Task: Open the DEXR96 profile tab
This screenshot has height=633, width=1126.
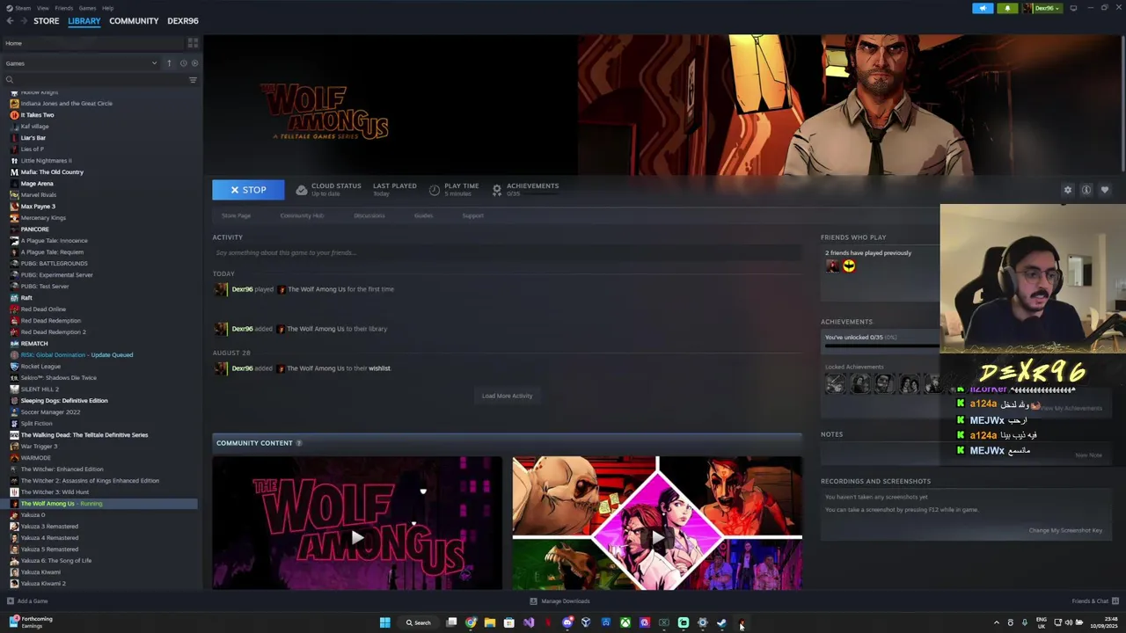Action: [183, 21]
